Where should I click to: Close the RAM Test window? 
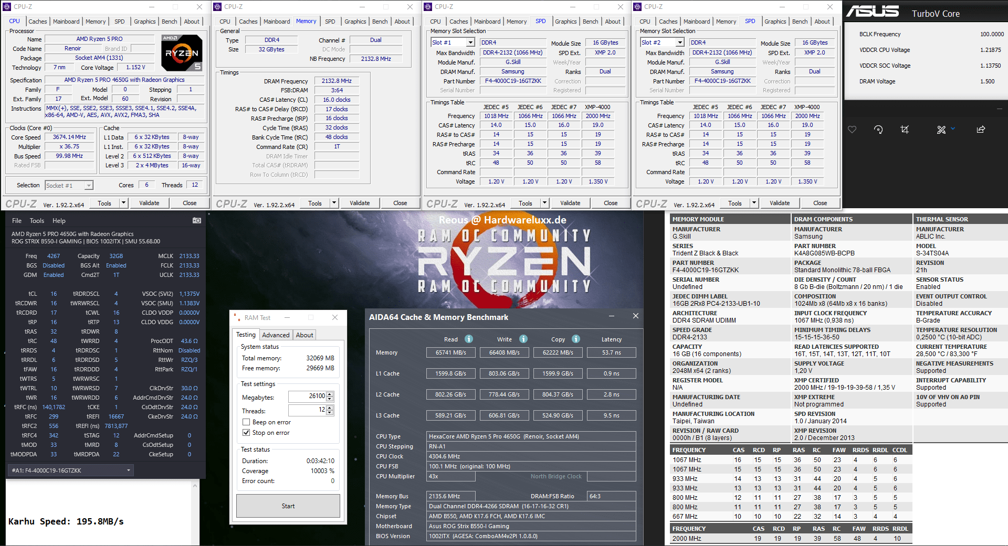(335, 317)
